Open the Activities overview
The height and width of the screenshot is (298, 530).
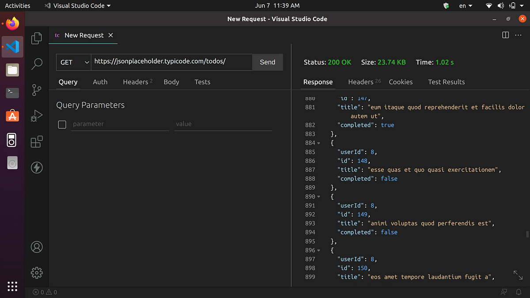[x=18, y=6]
